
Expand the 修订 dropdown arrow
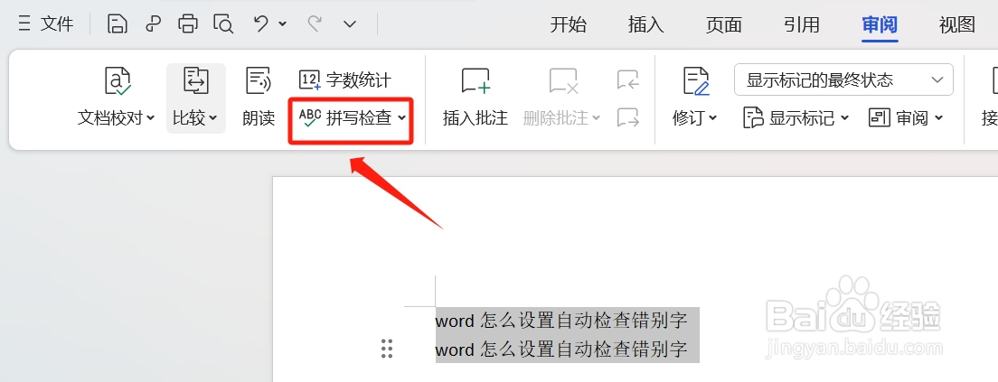713,117
